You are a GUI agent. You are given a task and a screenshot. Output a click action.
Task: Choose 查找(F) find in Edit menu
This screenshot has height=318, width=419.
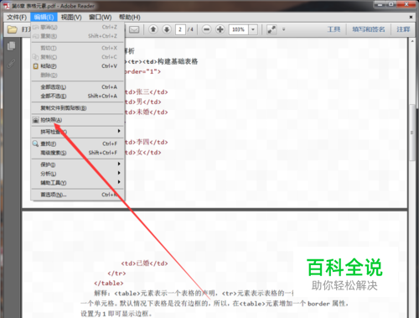click(x=77, y=143)
